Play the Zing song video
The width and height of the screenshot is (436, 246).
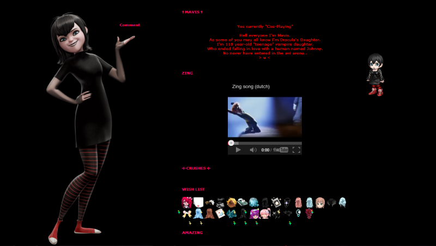point(238,150)
